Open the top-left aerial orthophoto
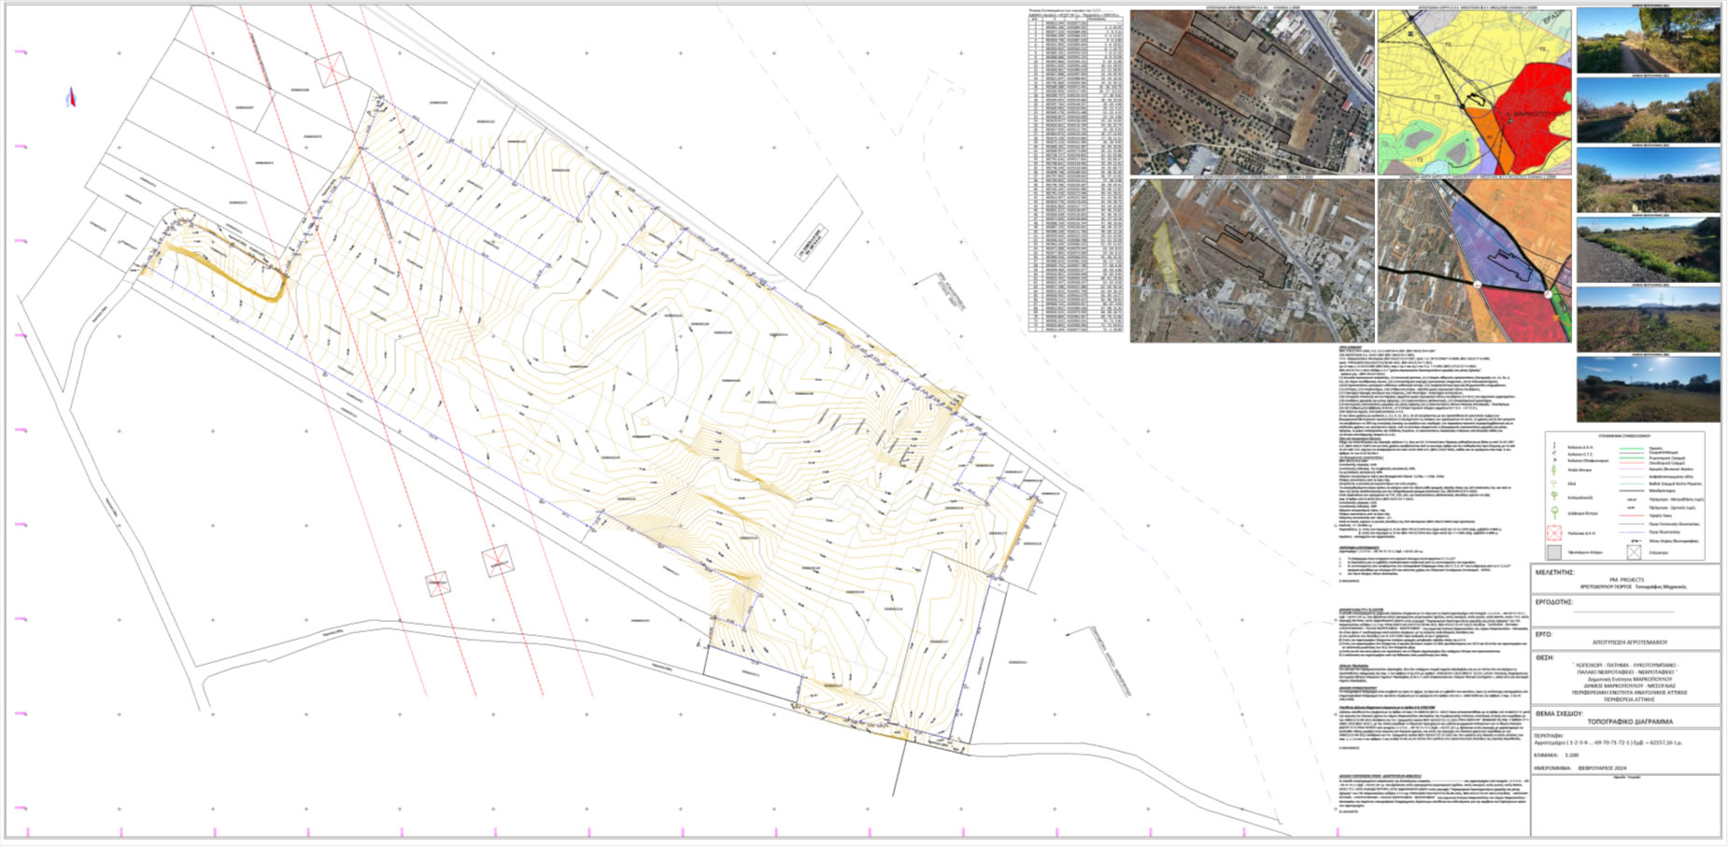The height and width of the screenshot is (847, 1728). tap(1252, 92)
